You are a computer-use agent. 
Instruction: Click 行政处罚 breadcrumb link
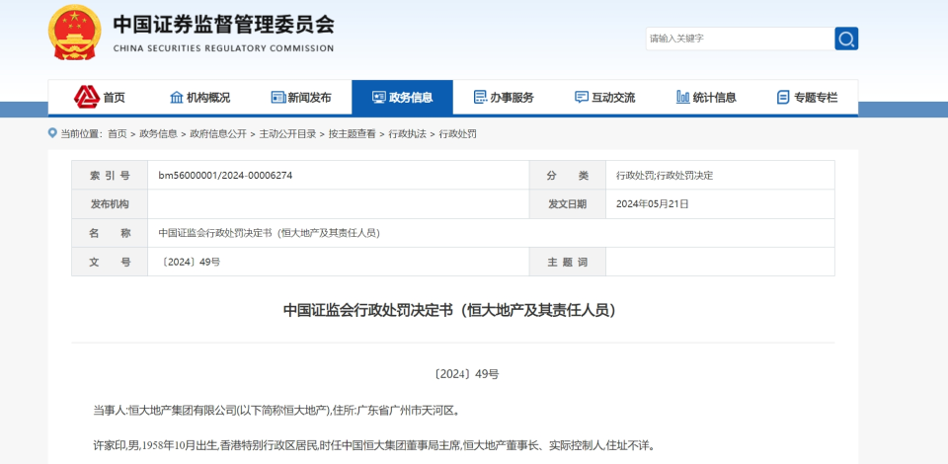point(457,134)
